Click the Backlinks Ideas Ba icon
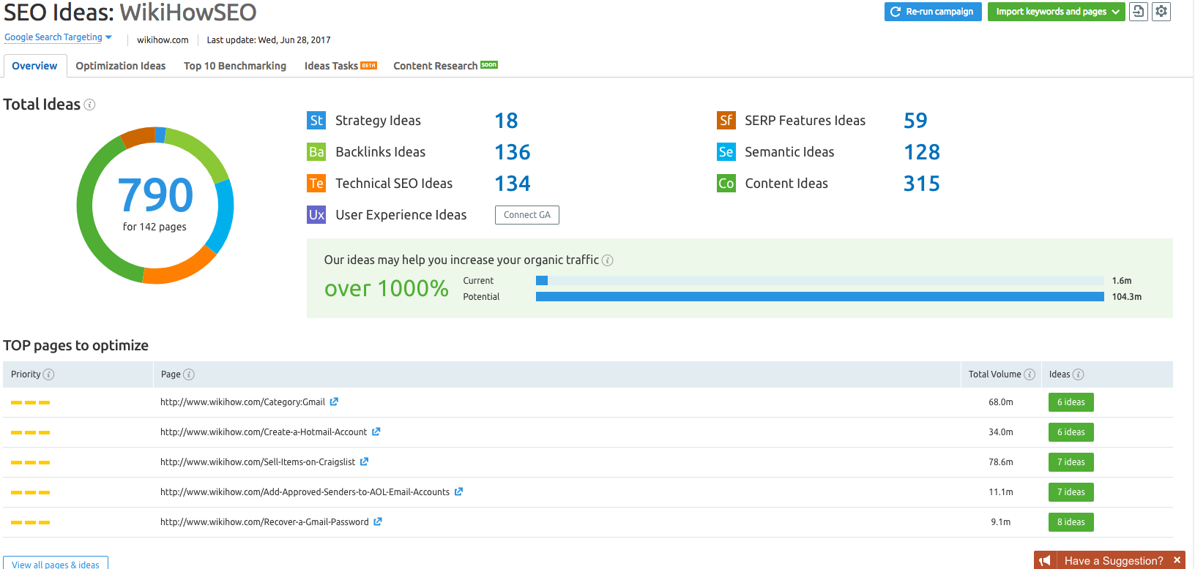1195x569 pixels. [316, 152]
